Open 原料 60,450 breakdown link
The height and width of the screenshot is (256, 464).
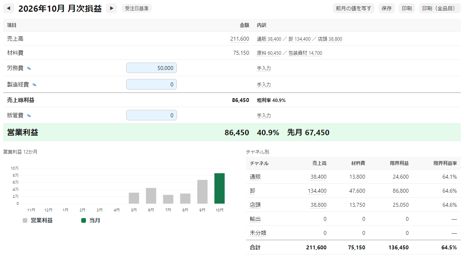click(x=269, y=53)
